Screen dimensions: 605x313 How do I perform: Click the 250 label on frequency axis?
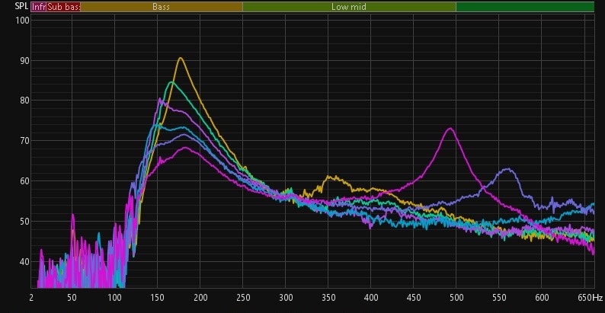[243, 298]
